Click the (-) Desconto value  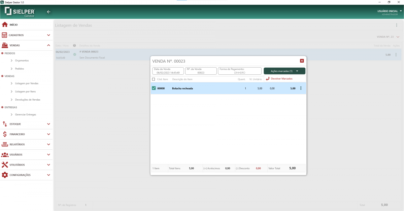[258, 168]
